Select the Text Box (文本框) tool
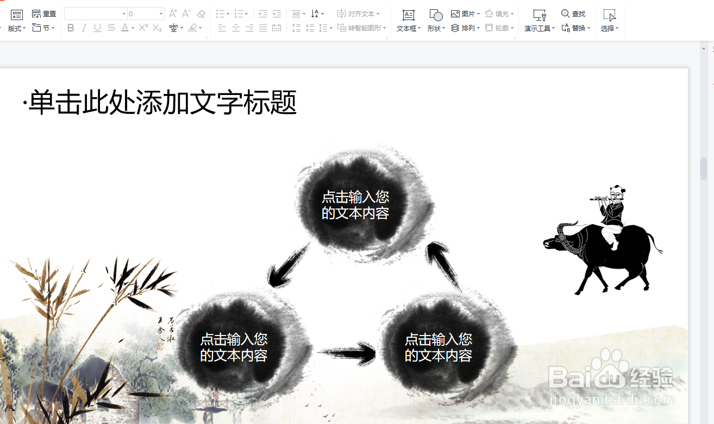Screen dimensions: 714x424 (x=408, y=21)
